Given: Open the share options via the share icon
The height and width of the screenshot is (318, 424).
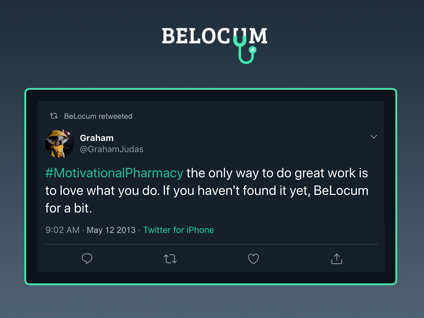Looking at the screenshot, I should click(336, 259).
